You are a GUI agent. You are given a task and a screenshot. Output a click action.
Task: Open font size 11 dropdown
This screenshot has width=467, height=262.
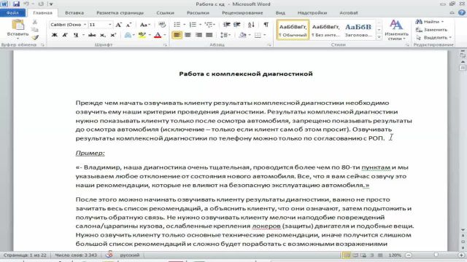pos(110,25)
